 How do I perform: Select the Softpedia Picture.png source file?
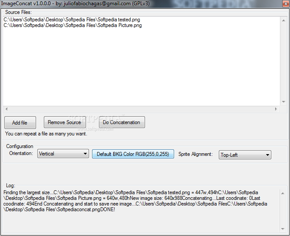click(72, 25)
